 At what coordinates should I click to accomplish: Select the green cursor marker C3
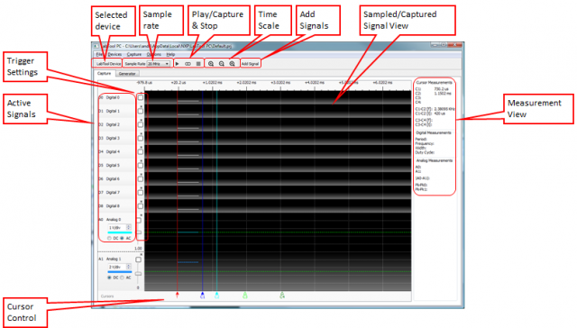click(245, 295)
